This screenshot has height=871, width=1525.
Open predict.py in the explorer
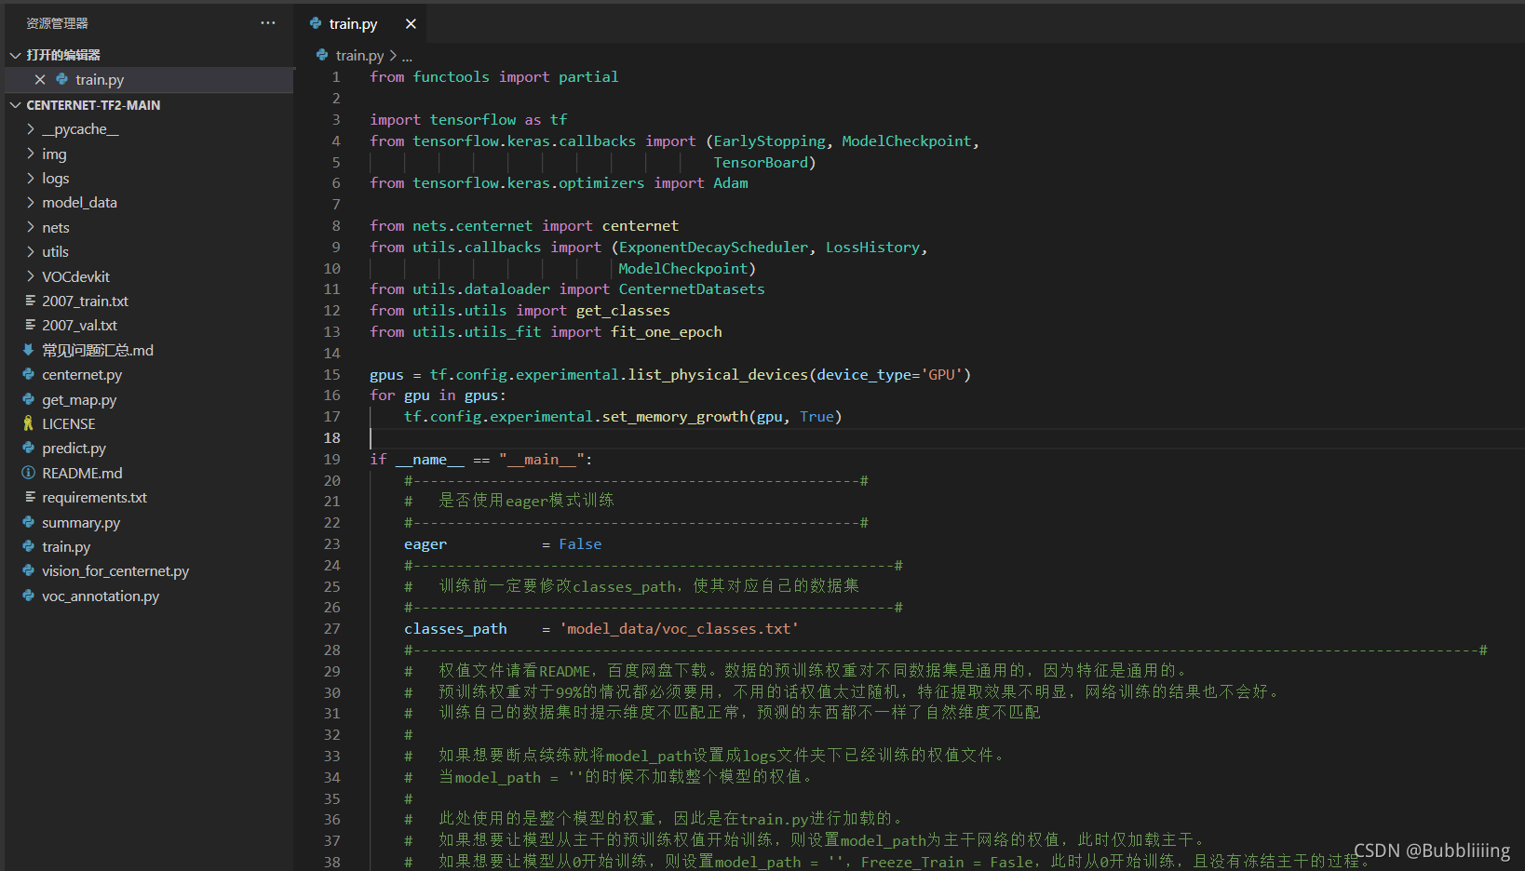pyautogui.click(x=74, y=449)
